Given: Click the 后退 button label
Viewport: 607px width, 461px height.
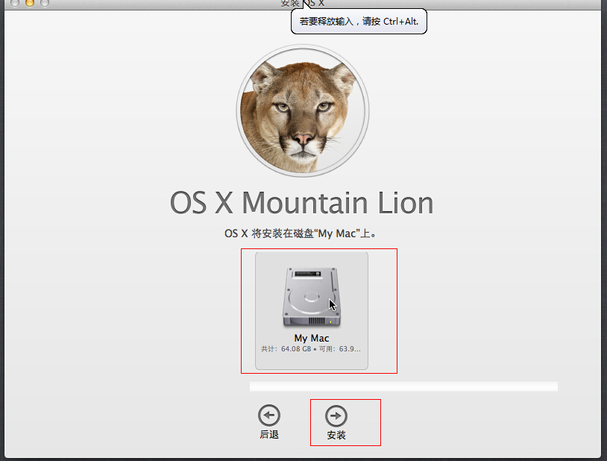Looking at the screenshot, I should pyautogui.click(x=269, y=435).
